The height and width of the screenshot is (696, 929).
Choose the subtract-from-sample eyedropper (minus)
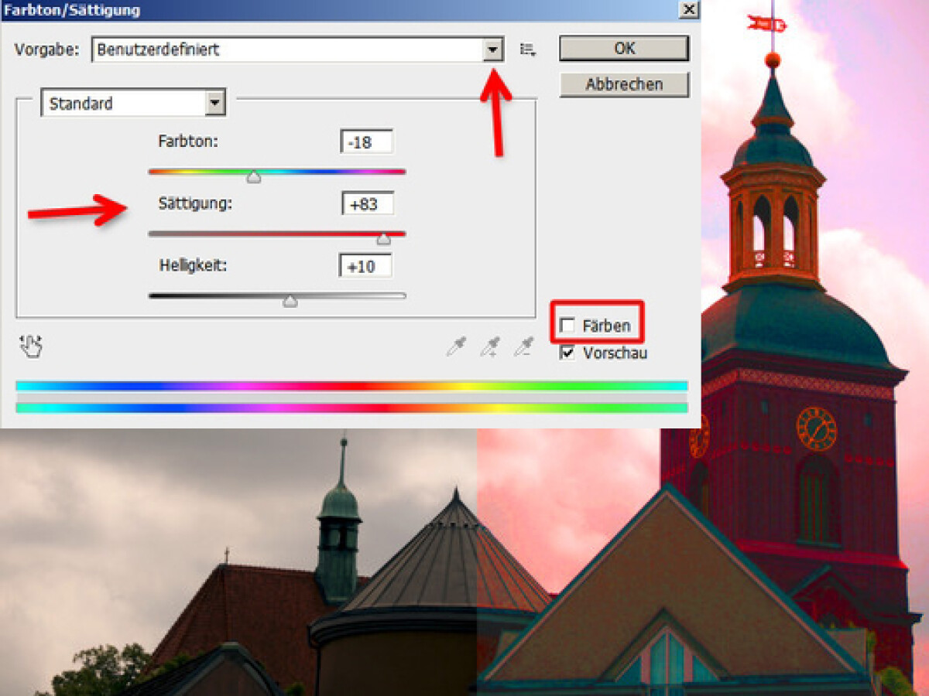(524, 347)
